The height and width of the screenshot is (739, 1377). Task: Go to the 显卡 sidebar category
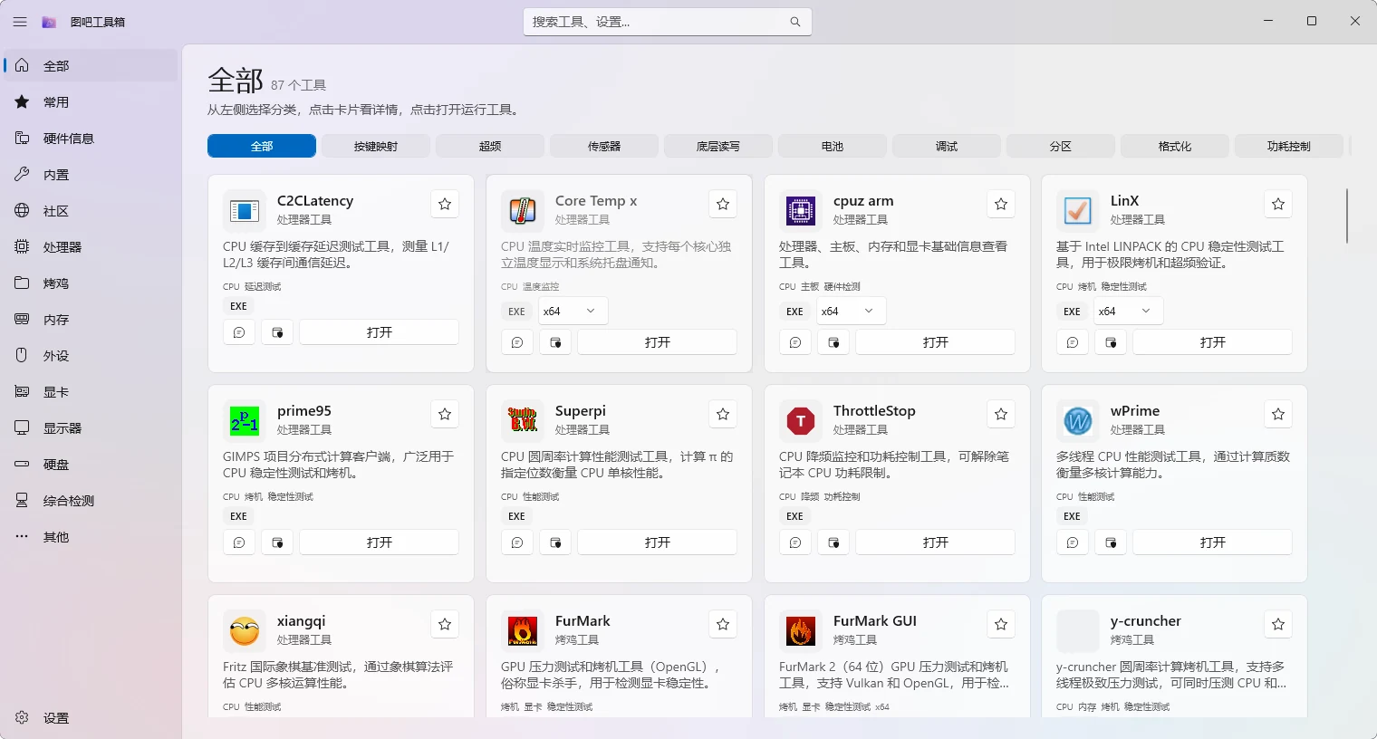(x=91, y=392)
